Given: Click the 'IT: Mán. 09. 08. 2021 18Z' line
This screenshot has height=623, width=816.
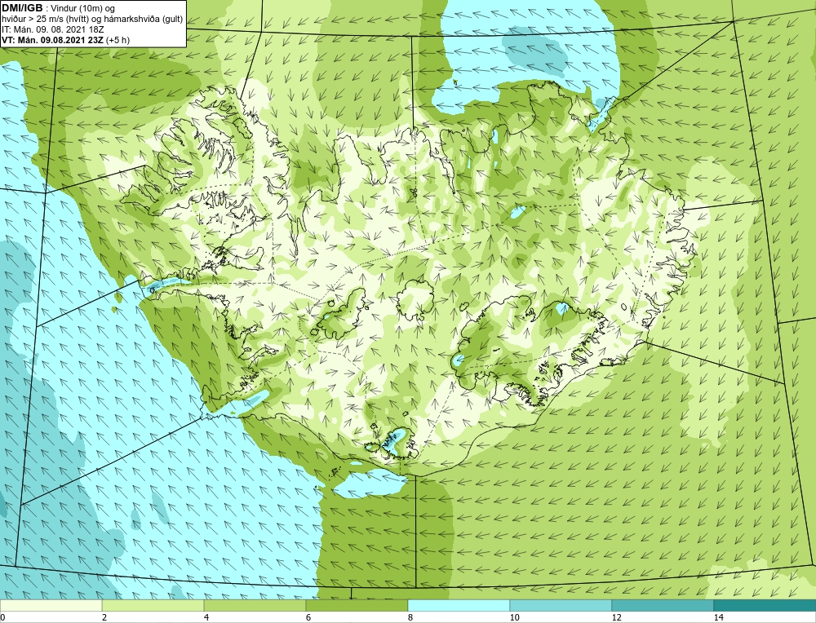Looking at the screenshot, I should click(53, 29).
